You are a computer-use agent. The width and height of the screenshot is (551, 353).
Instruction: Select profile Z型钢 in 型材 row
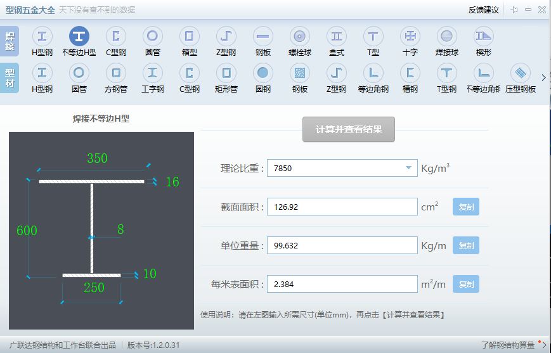(336, 73)
